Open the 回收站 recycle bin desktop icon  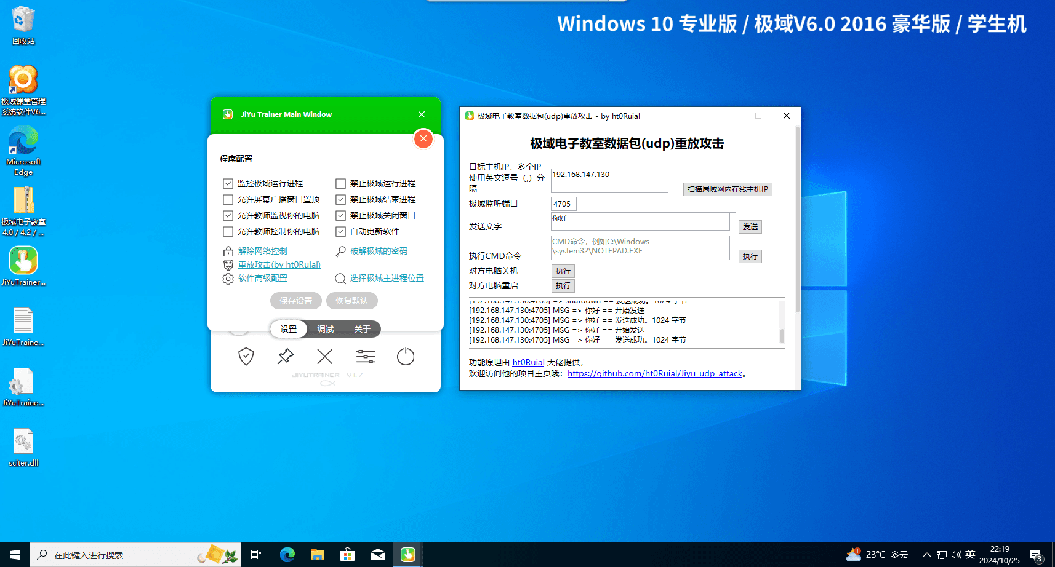pyautogui.click(x=23, y=25)
